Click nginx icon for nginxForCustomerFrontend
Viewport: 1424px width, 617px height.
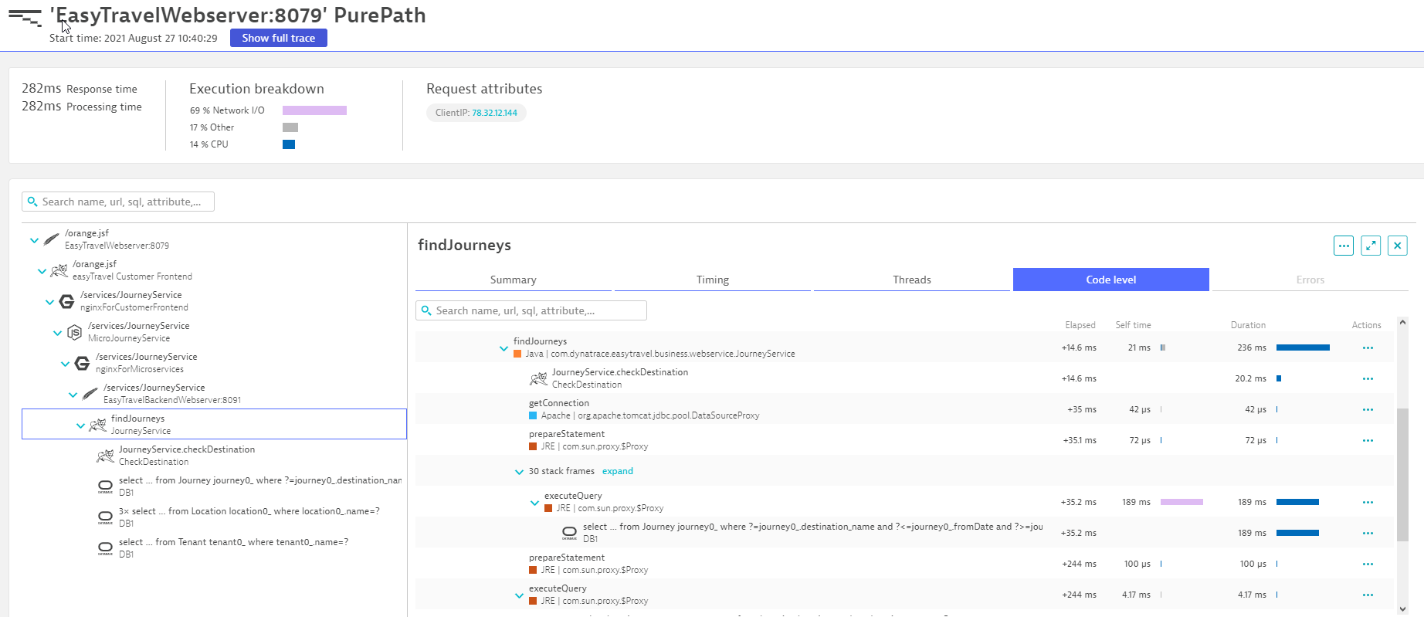tap(67, 301)
